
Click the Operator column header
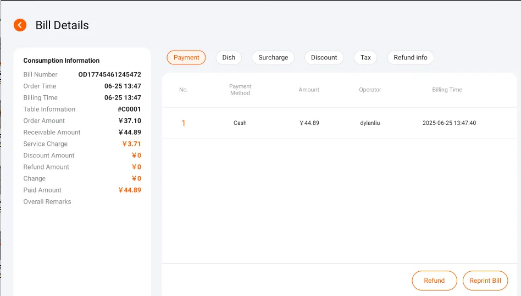tap(370, 90)
